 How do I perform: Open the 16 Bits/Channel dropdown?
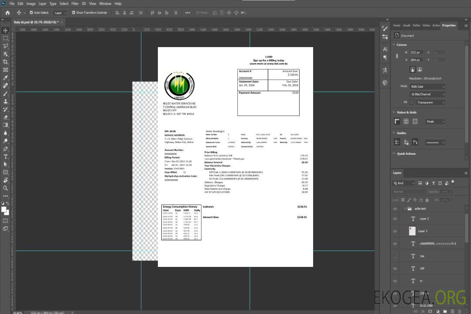pos(427,94)
